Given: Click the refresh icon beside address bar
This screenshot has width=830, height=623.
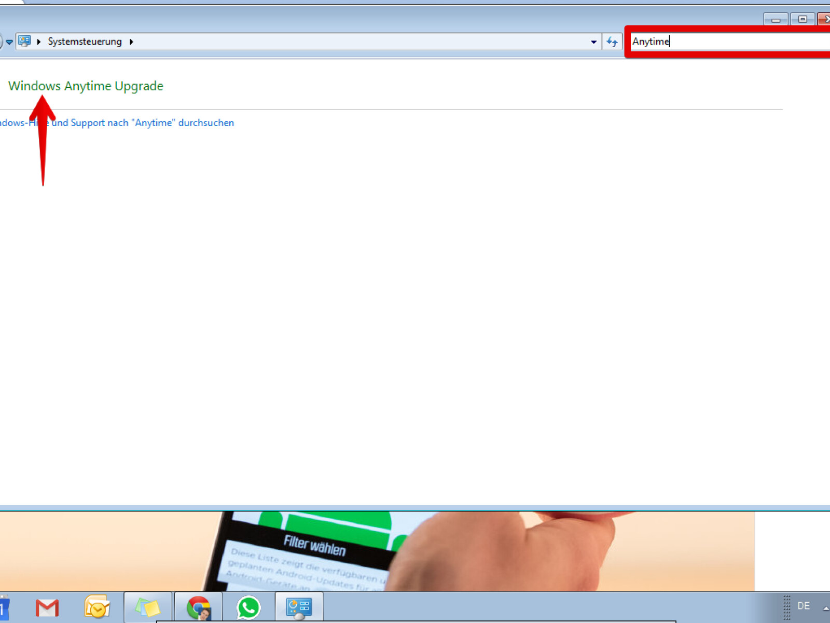Looking at the screenshot, I should [612, 42].
